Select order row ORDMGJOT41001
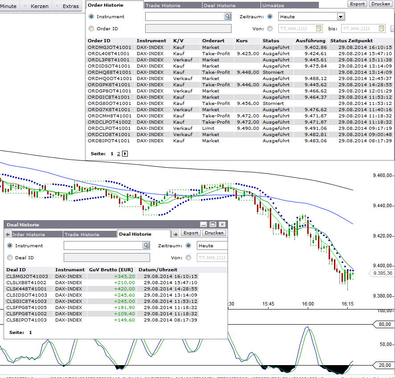This screenshot has width=395, height=378. click(x=240, y=47)
